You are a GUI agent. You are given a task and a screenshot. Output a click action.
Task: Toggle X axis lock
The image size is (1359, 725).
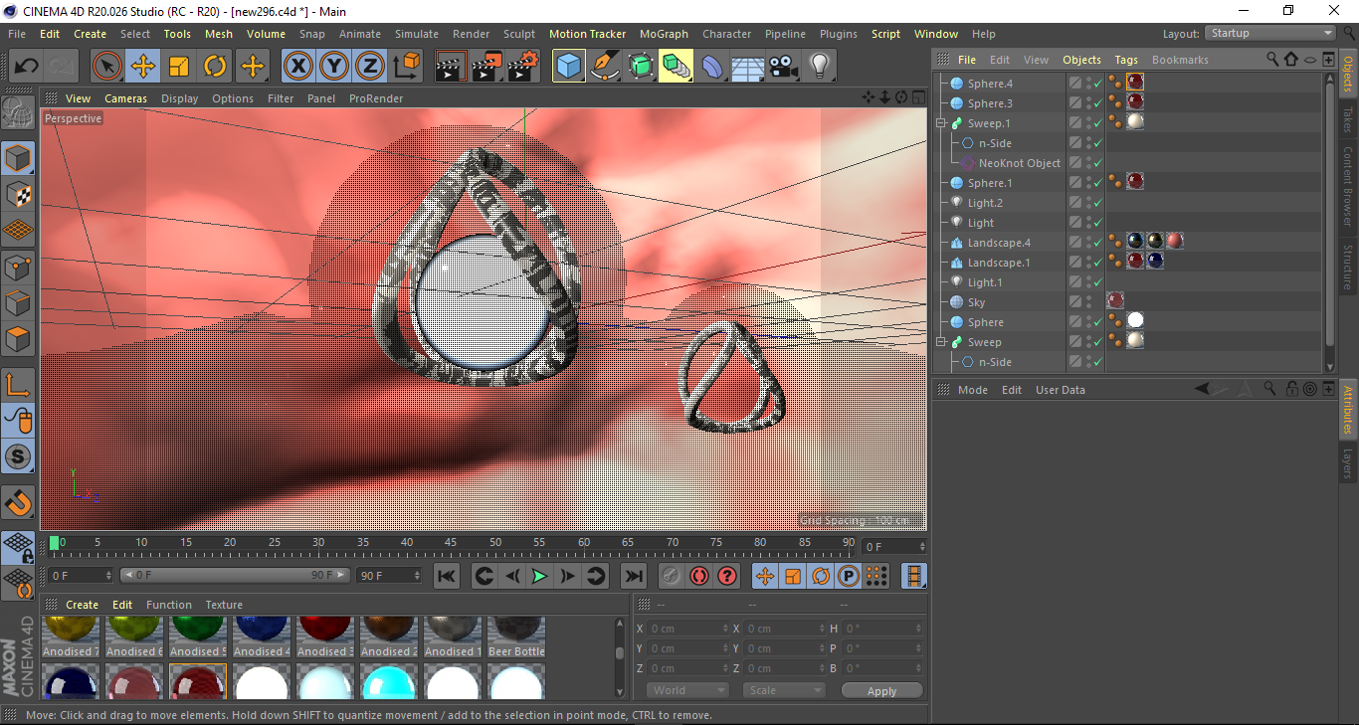(x=297, y=67)
